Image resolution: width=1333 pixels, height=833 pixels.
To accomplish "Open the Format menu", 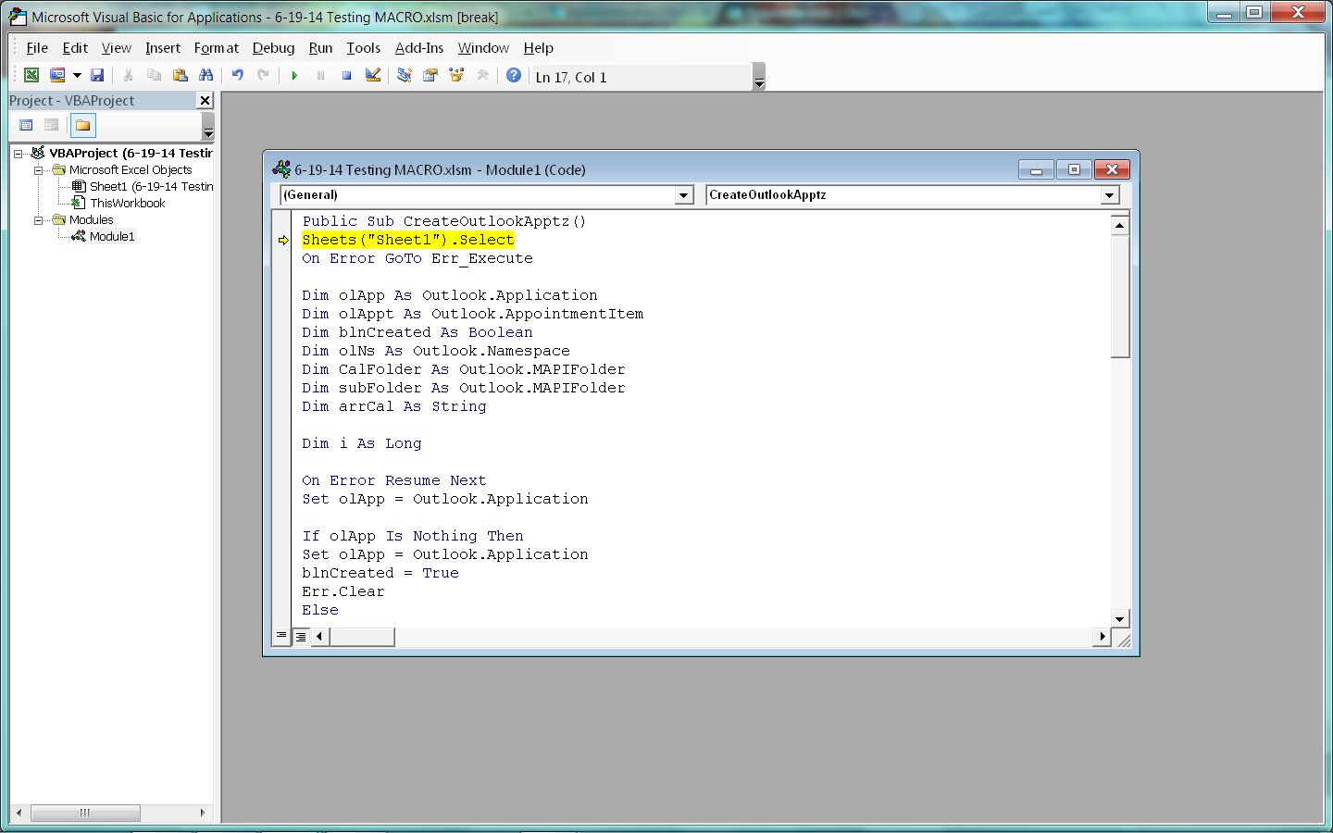I will (217, 48).
